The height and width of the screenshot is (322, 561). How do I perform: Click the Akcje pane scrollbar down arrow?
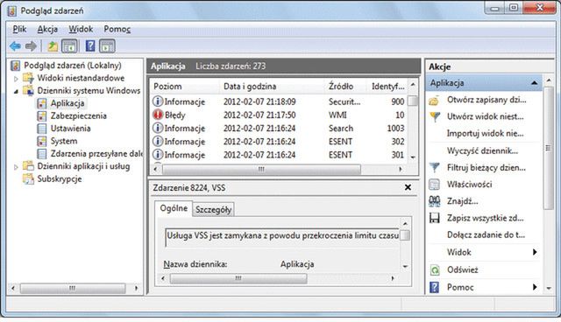[x=549, y=288]
